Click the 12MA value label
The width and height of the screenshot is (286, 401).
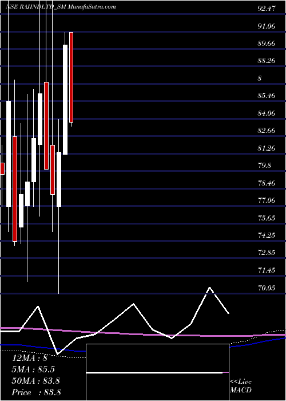click(x=30, y=358)
